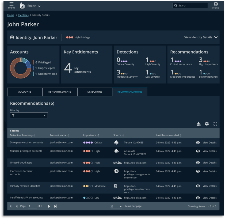Click View Details for Stale passwords on accounts
The width and height of the screenshot is (225, 219).
(210, 142)
